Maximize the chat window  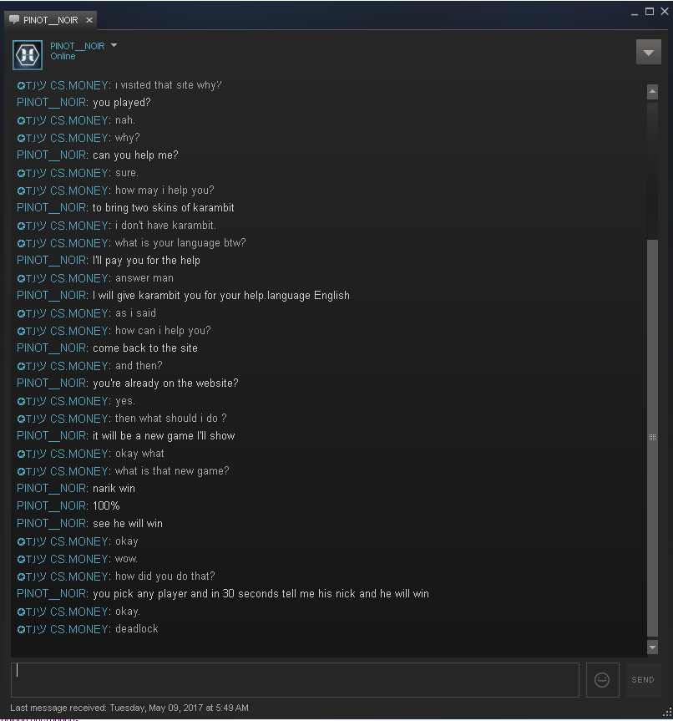pyautogui.click(x=650, y=12)
